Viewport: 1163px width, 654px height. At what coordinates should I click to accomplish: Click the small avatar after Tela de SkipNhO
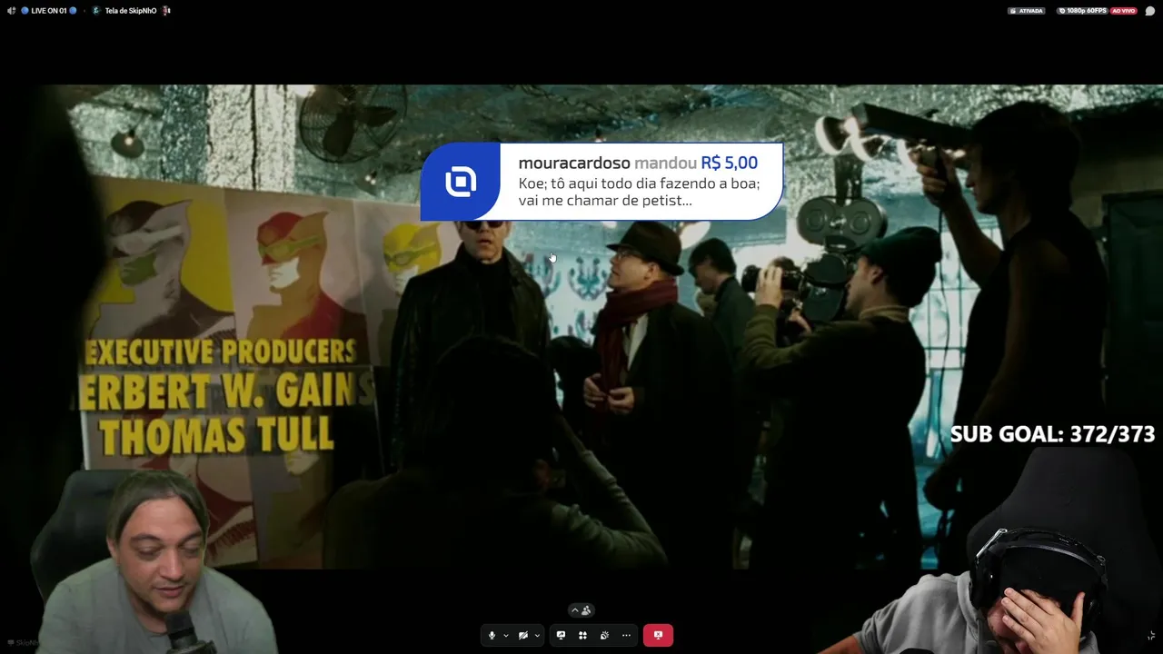click(166, 11)
